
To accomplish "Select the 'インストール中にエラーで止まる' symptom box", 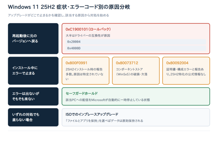I will click(33, 71).
